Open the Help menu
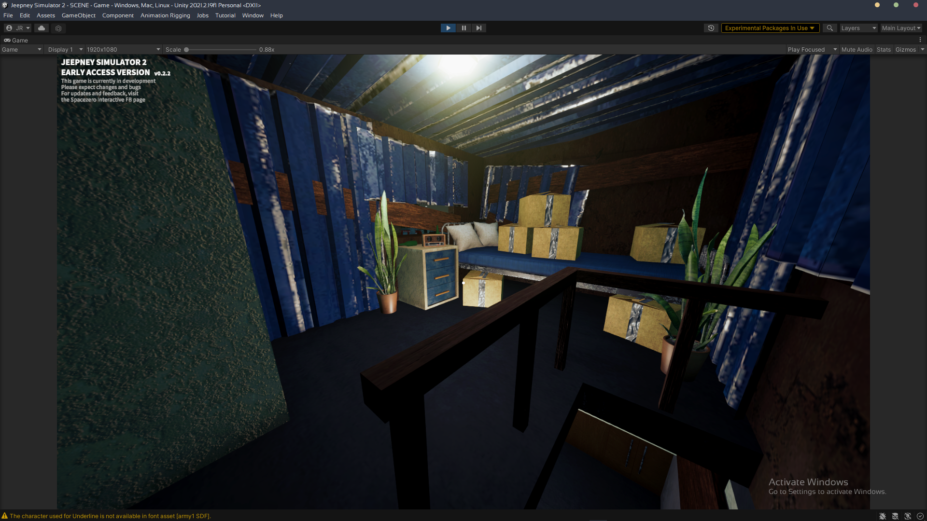This screenshot has width=927, height=521. [x=277, y=15]
